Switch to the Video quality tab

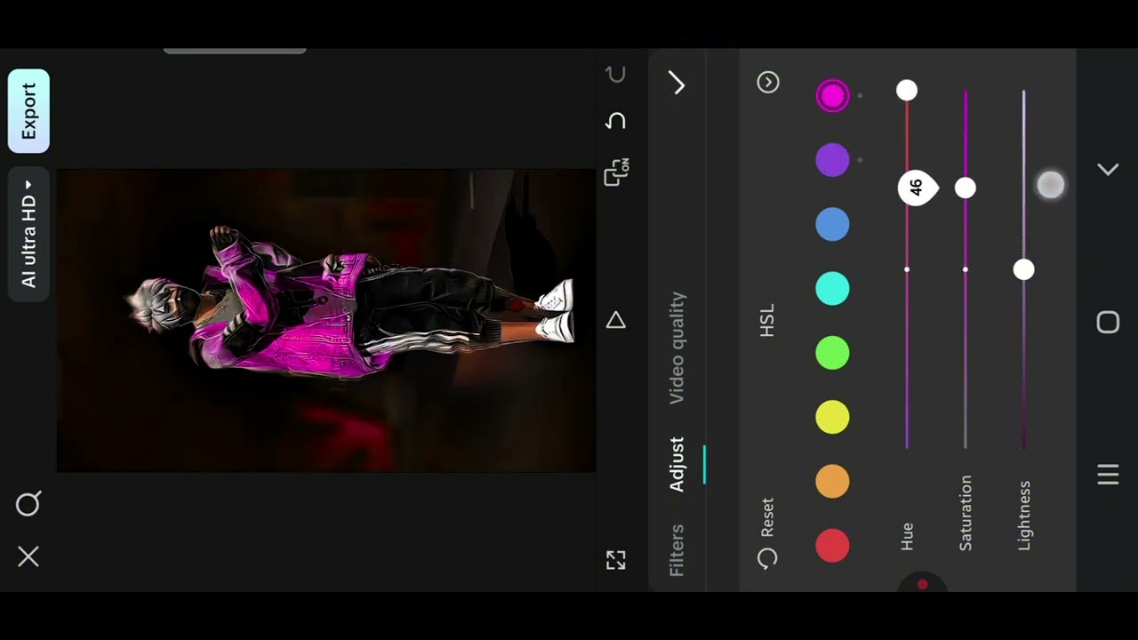click(x=677, y=348)
